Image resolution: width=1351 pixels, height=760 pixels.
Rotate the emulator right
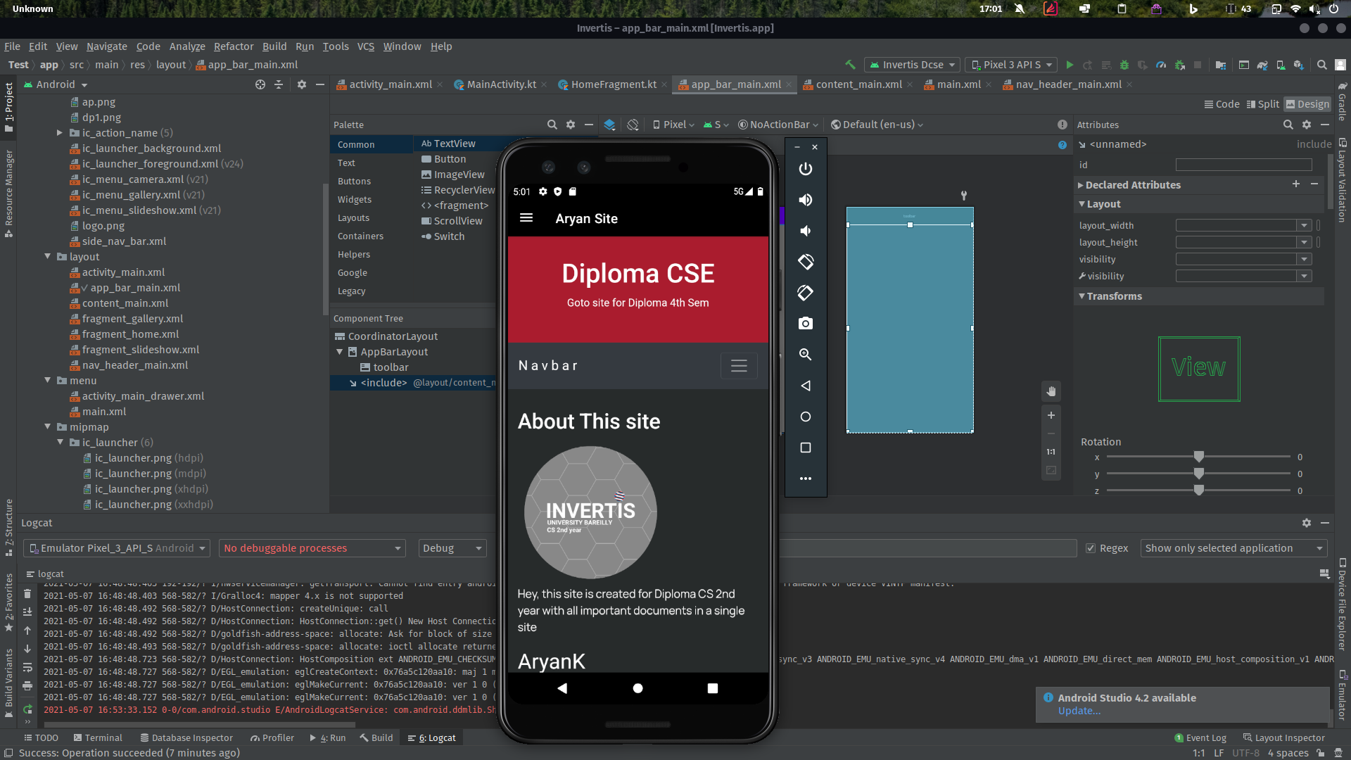[806, 293]
